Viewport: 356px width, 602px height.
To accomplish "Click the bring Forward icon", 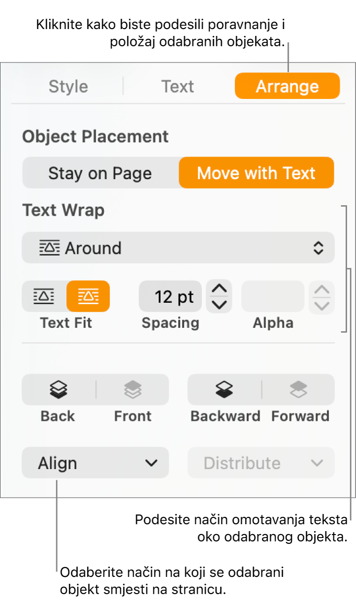I will click(x=298, y=390).
